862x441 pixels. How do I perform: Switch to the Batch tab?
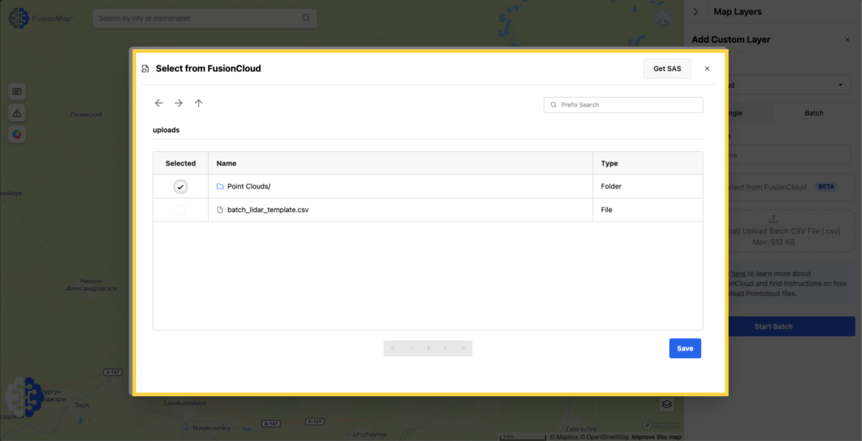point(814,113)
